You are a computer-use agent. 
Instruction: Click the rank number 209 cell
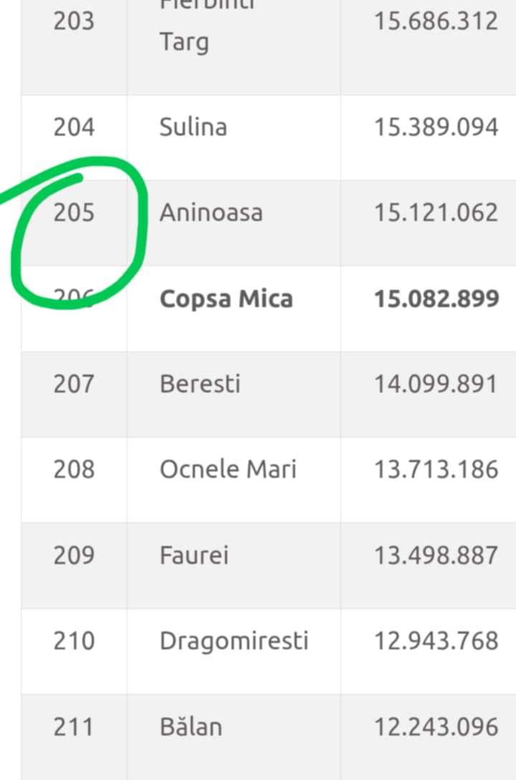pos(74,555)
